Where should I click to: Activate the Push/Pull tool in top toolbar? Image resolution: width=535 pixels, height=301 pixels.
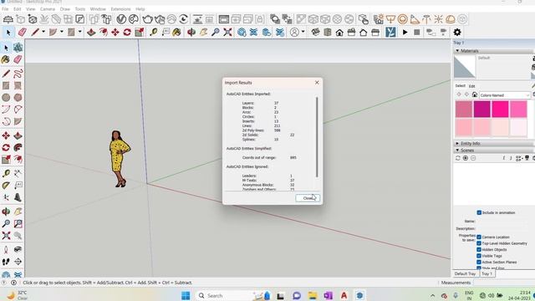point(91,33)
